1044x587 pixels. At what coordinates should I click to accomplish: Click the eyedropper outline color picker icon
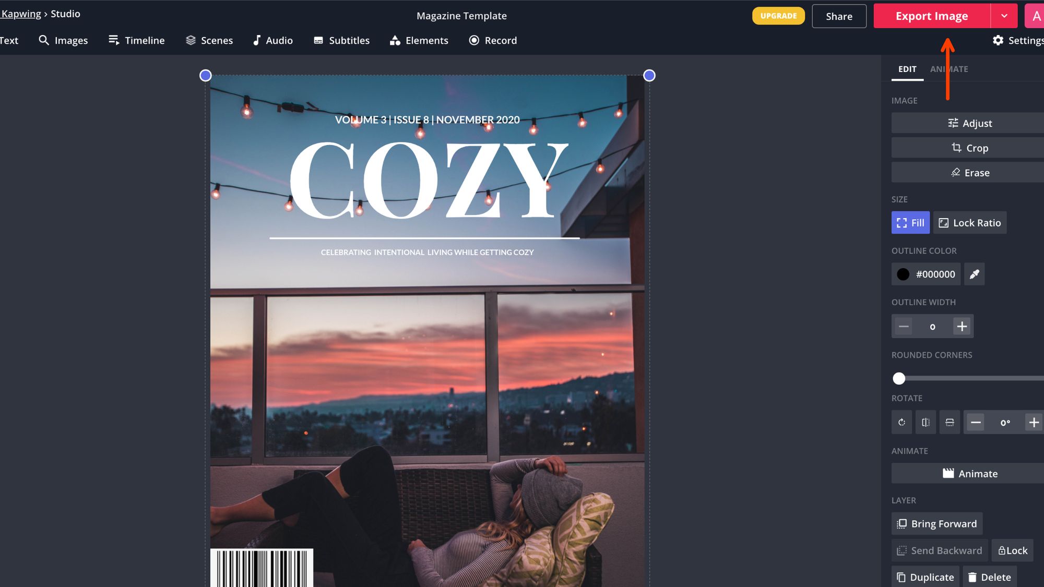[974, 274]
